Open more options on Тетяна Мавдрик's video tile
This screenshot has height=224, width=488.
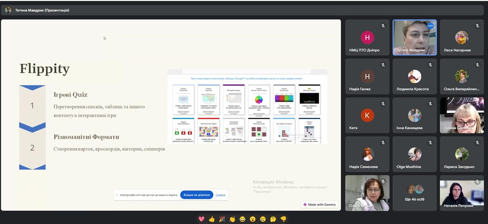430,26
